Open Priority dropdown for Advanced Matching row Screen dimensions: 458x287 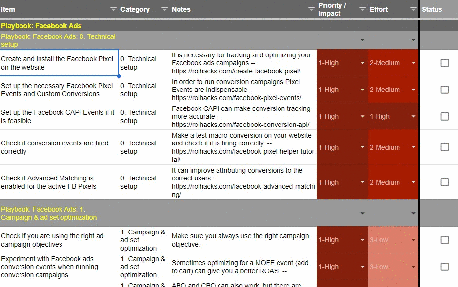[x=362, y=182]
